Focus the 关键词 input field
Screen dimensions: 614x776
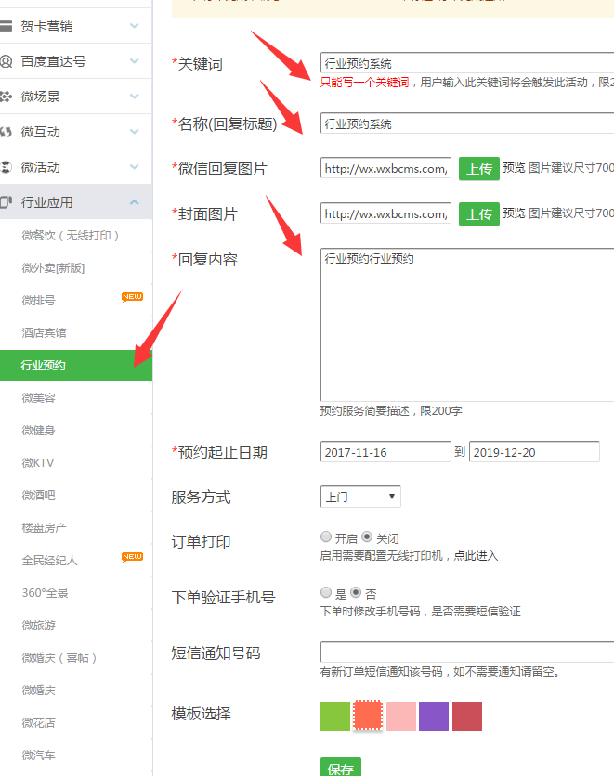pyautogui.click(x=467, y=63)
